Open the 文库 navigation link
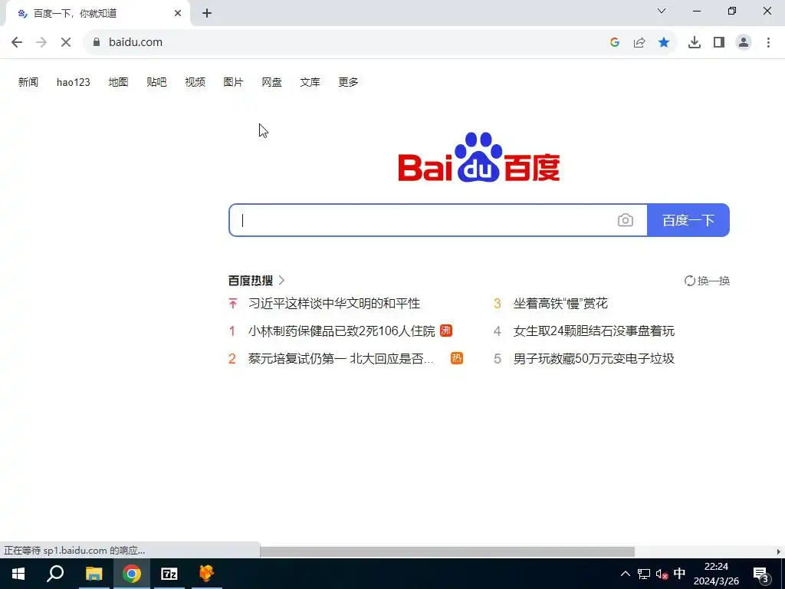Screen dimensions: 785x589 (310, 82)
